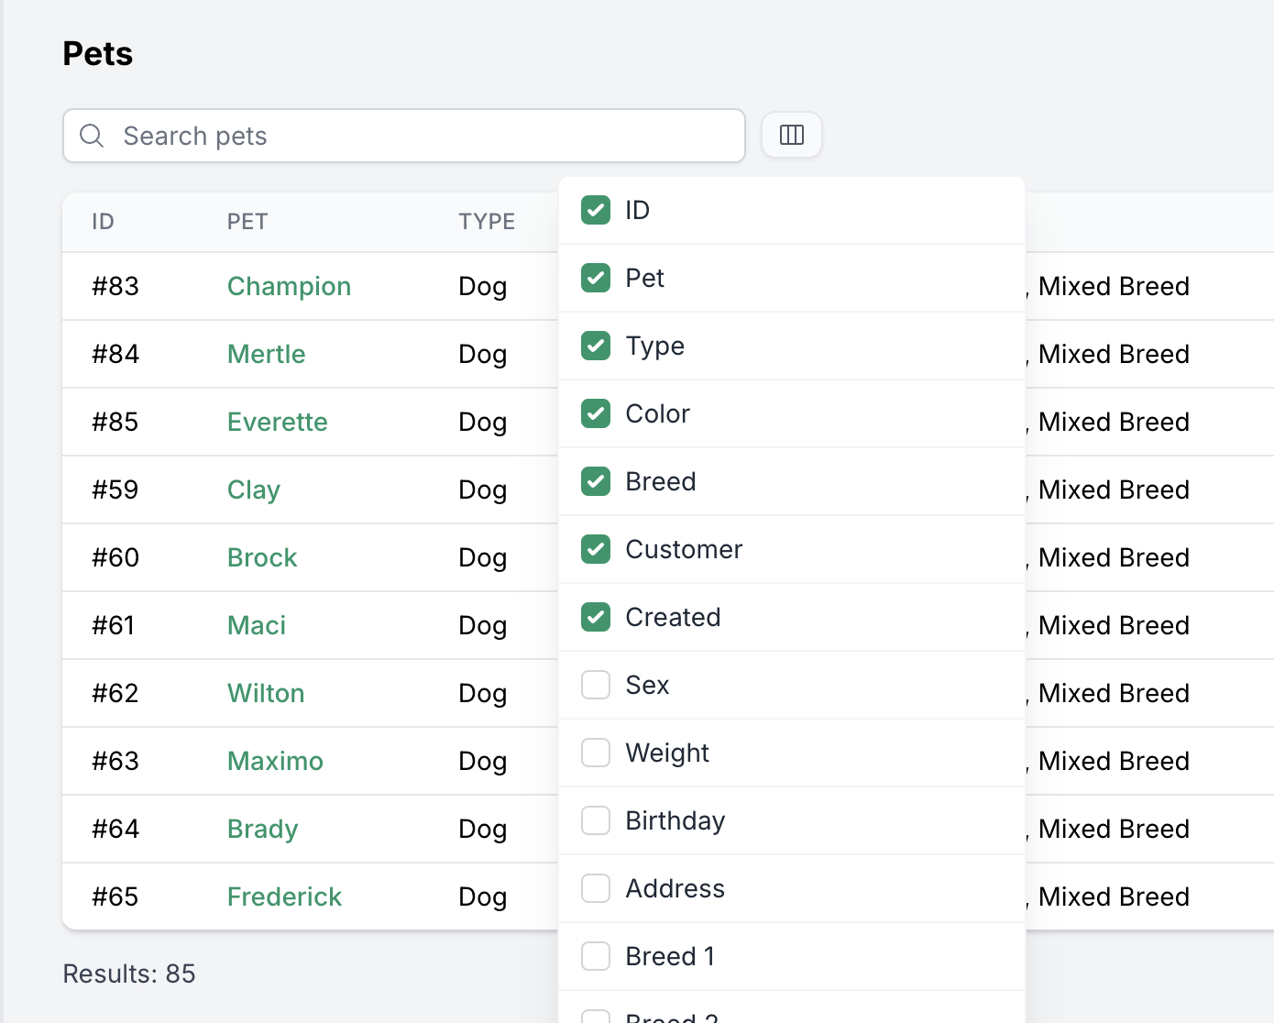This screenshot has width=1274, height=1023.
Task: Open the Brady pet link
Action: tap(262, 829)
